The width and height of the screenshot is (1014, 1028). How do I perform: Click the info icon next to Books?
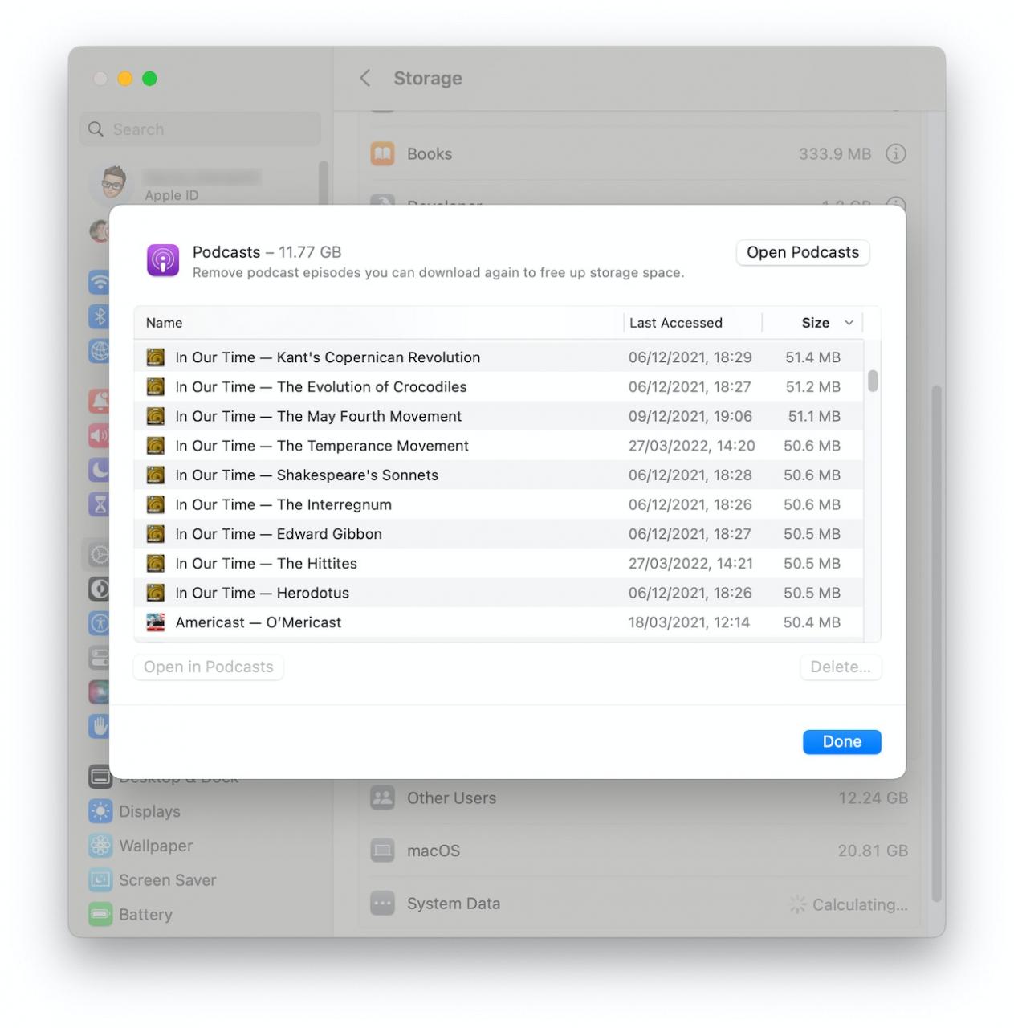[x=896, y=153]
